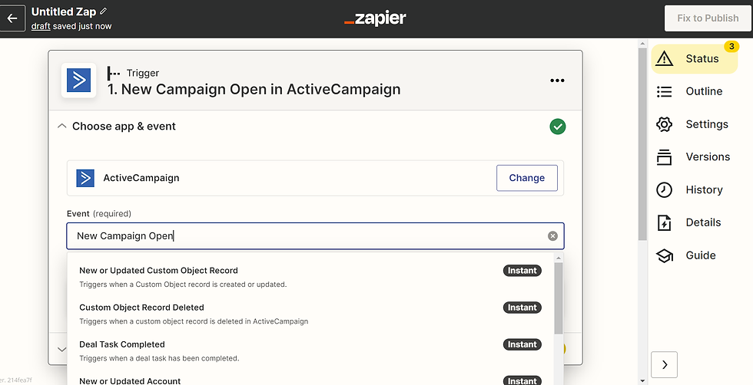Collapse the Choose app & event section
Image resolution: width=753 pixels, height=385 pixels.
click(x=62, y=126)
